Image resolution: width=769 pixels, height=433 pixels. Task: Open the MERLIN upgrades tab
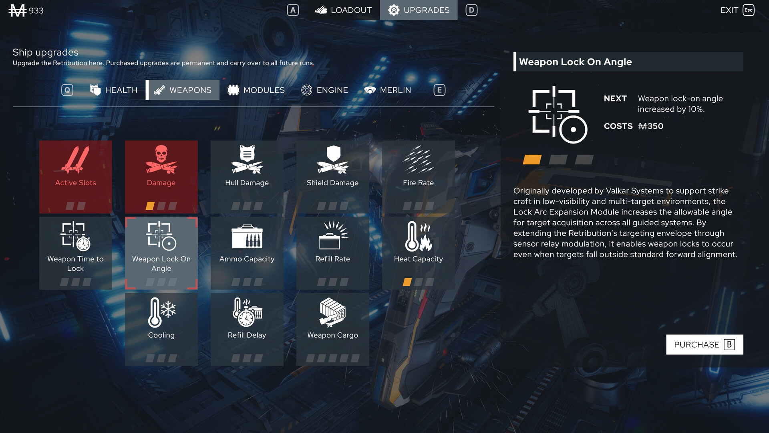tap(388, 90)
